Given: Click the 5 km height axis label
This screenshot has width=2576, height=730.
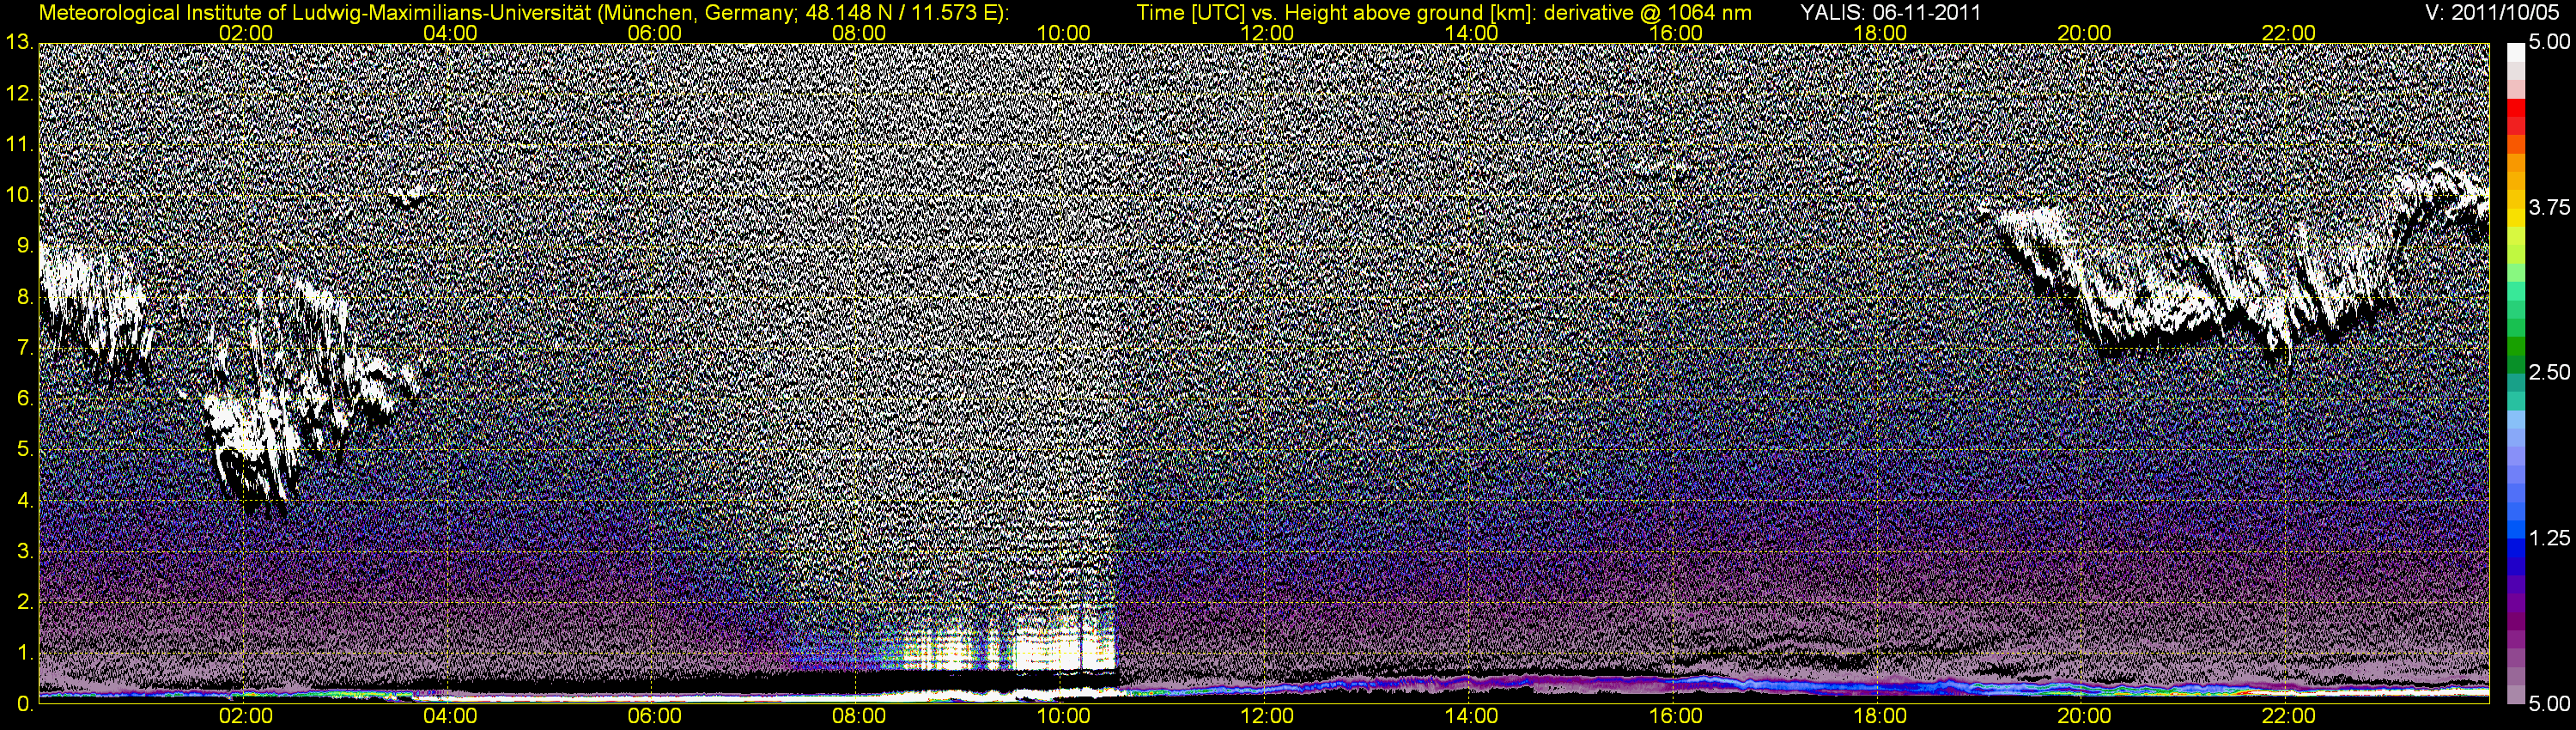Looking at the screenshot, I should click(x=24, y=450).
